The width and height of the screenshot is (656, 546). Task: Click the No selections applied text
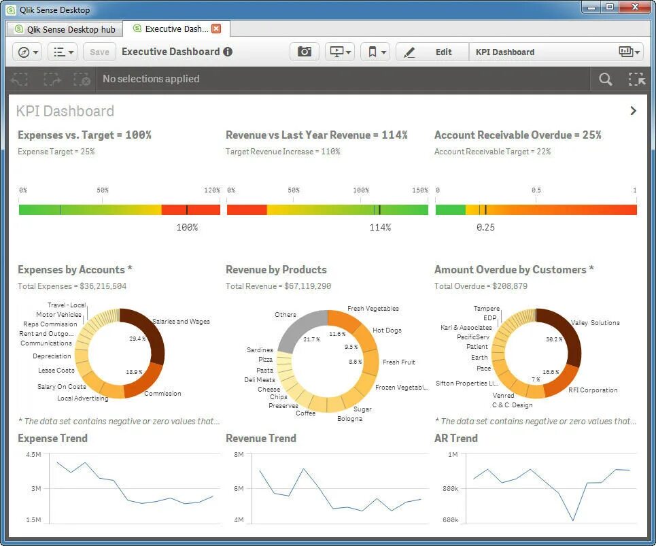tap(151, 79)
